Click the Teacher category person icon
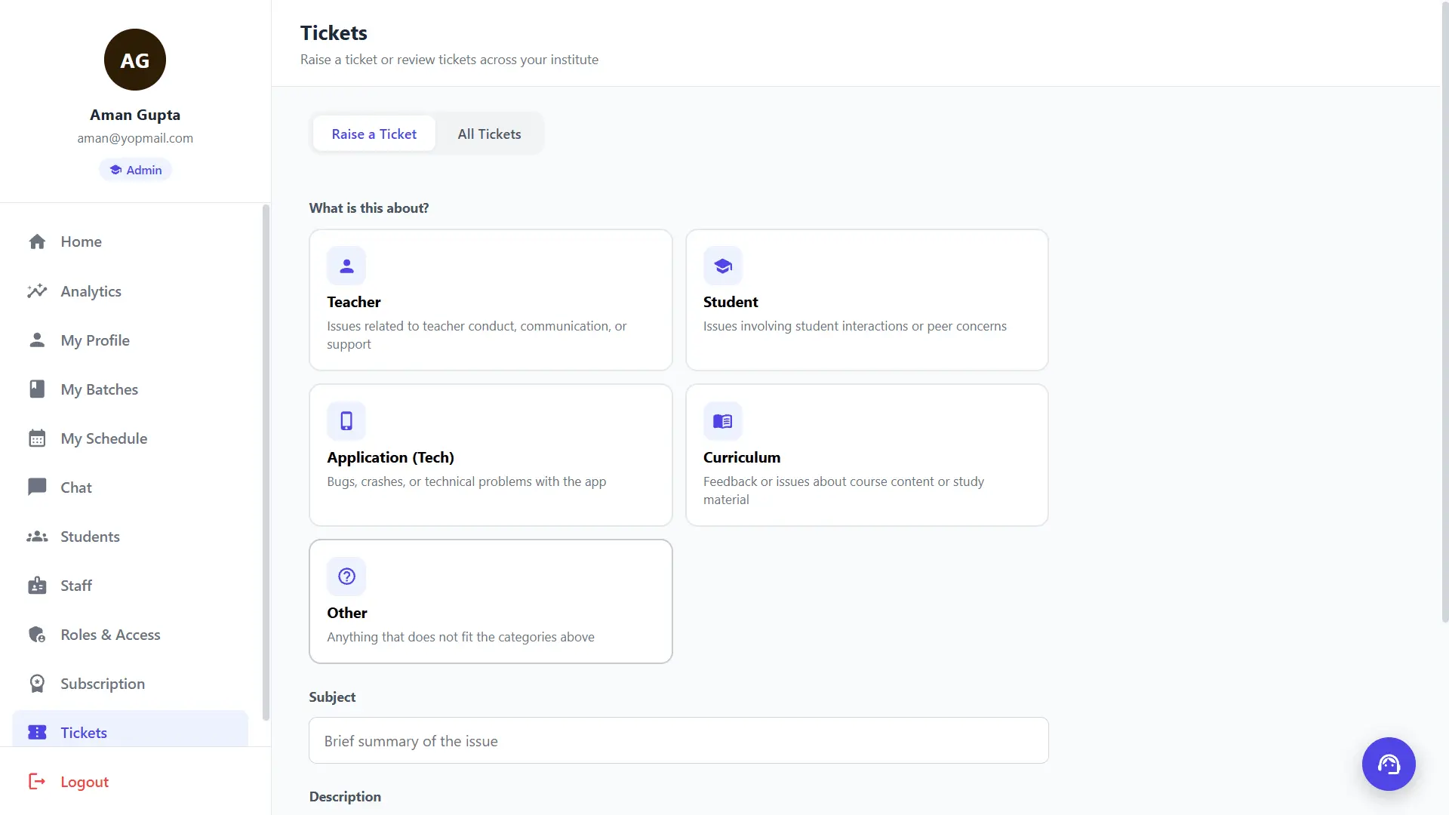 (346, 266)
